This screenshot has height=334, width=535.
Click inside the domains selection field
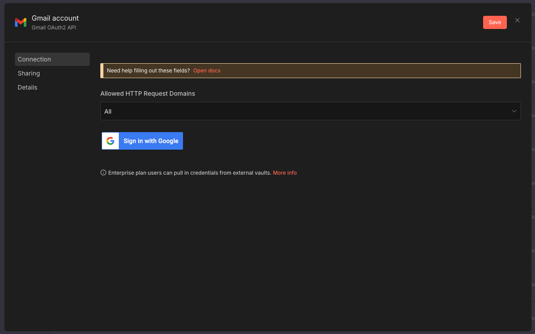click(x=264, y=111)
